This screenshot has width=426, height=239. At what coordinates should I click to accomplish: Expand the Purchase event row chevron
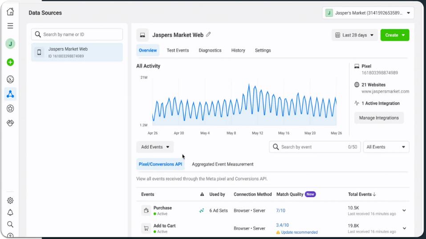(x=404, y=211)
